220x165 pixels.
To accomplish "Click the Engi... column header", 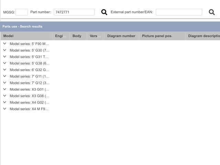I will pos(61,36).
